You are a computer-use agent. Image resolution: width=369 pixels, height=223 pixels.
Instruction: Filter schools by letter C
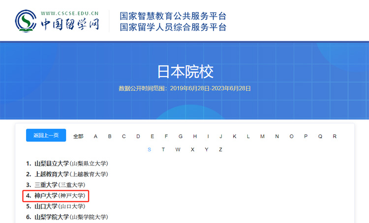coord(124,136)
